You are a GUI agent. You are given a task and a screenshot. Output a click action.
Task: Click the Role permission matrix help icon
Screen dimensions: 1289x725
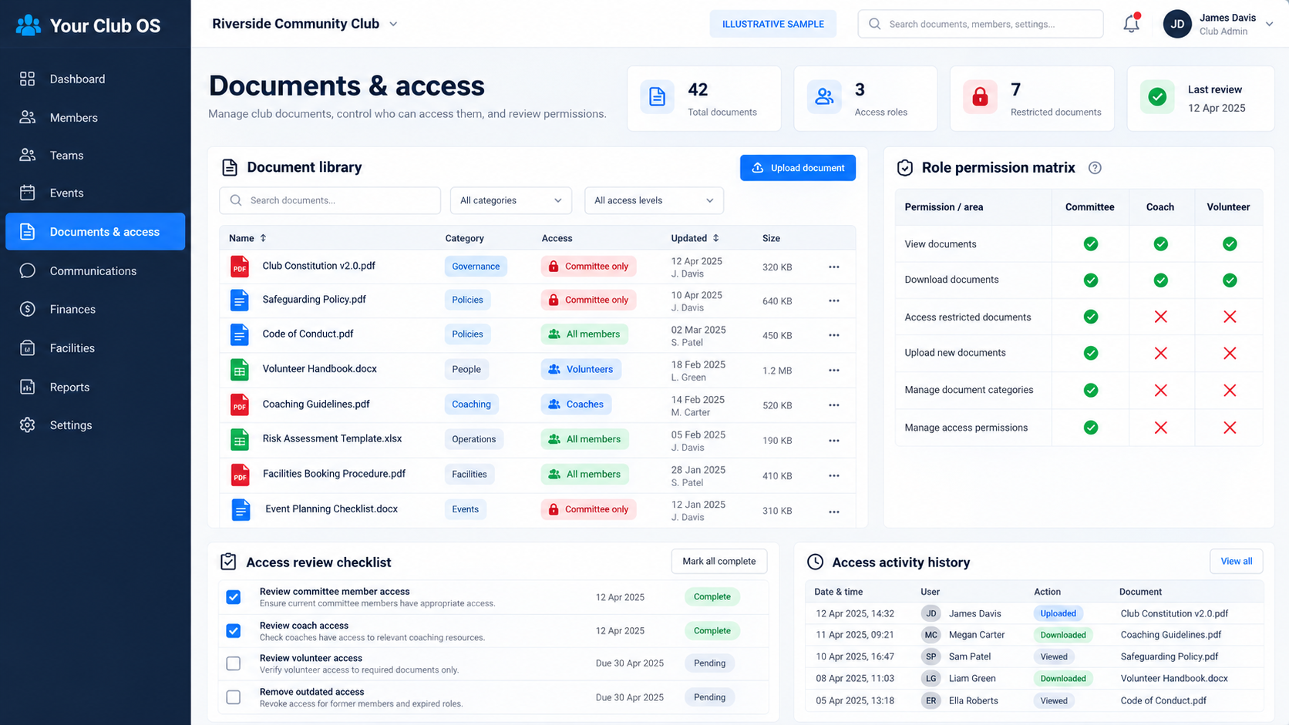click(x=1095, y=168)
